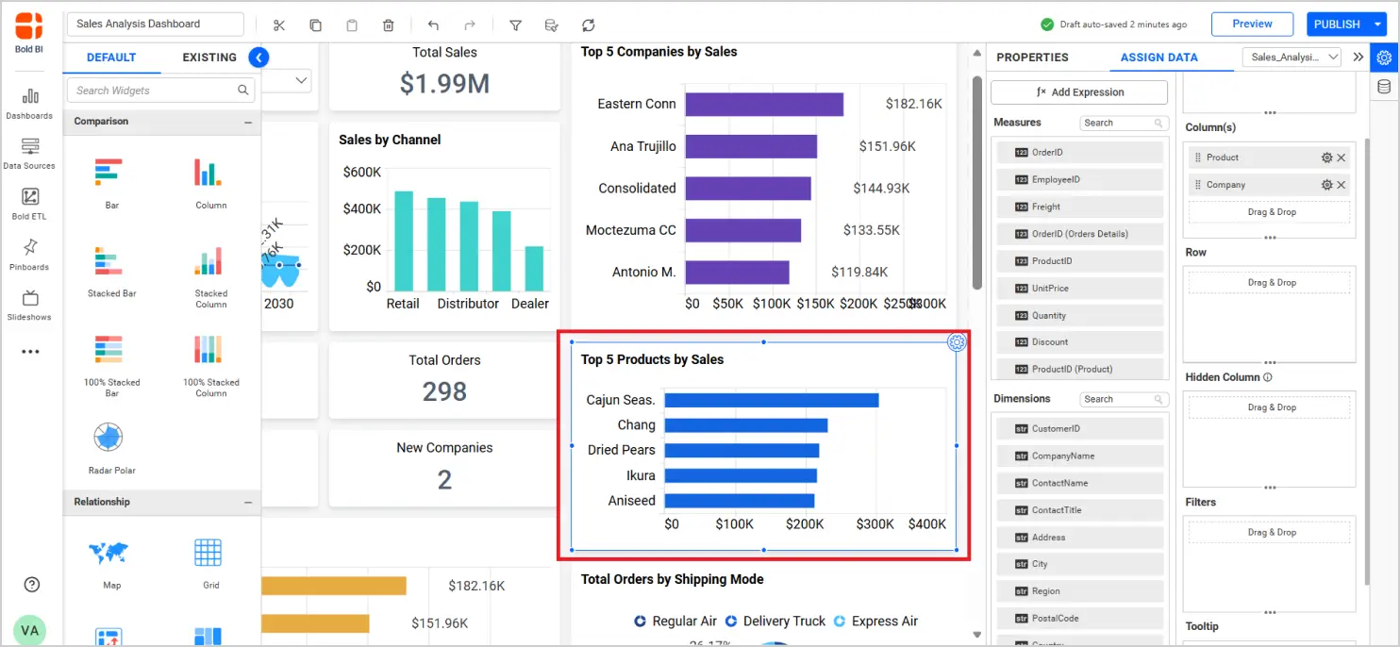Select the Stacked Column widget

(x=210, y=277)
